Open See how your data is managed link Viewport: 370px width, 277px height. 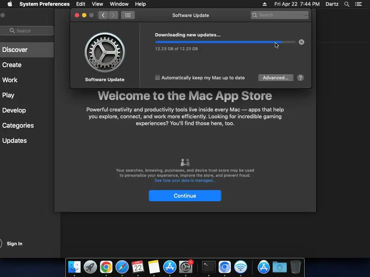[x=185, y=180]
